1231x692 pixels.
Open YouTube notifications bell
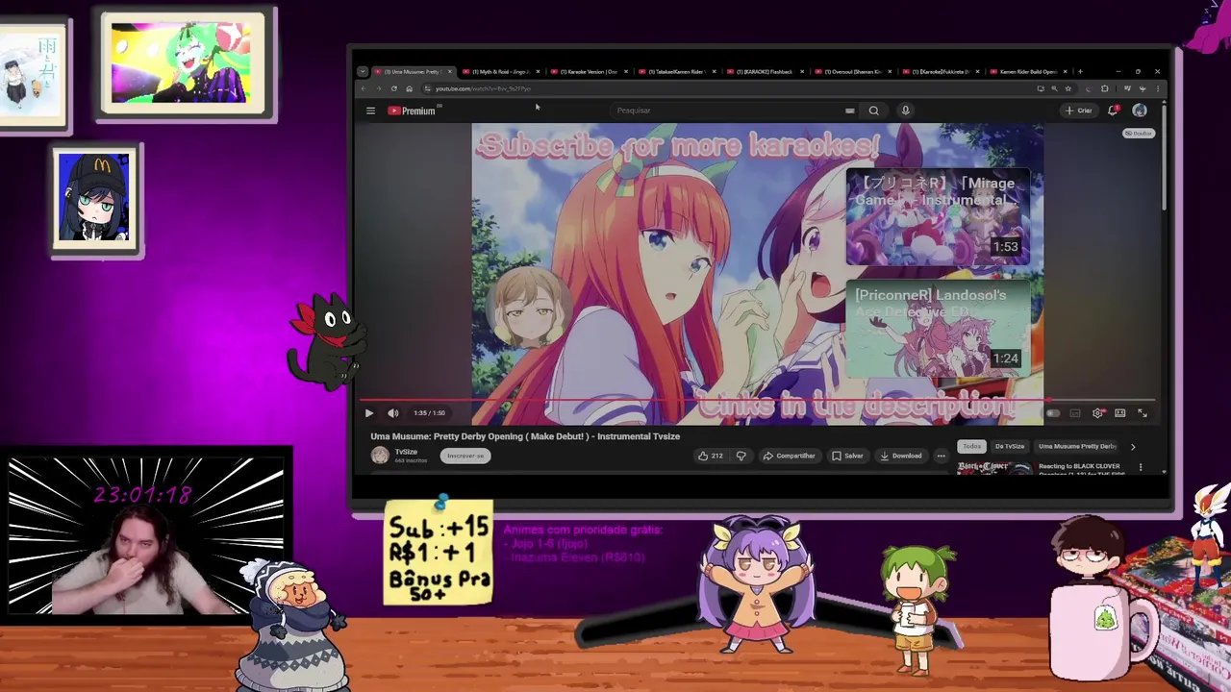point(1114,111)
